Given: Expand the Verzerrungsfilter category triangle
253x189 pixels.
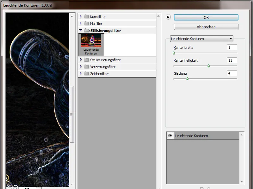Looking at the screenshot, I should pyautogui.click(x=81, y=66).
